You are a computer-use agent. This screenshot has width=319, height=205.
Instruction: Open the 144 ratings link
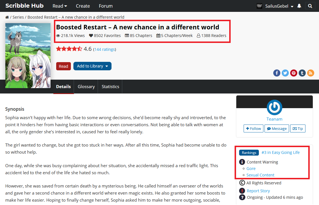(104, 49)
